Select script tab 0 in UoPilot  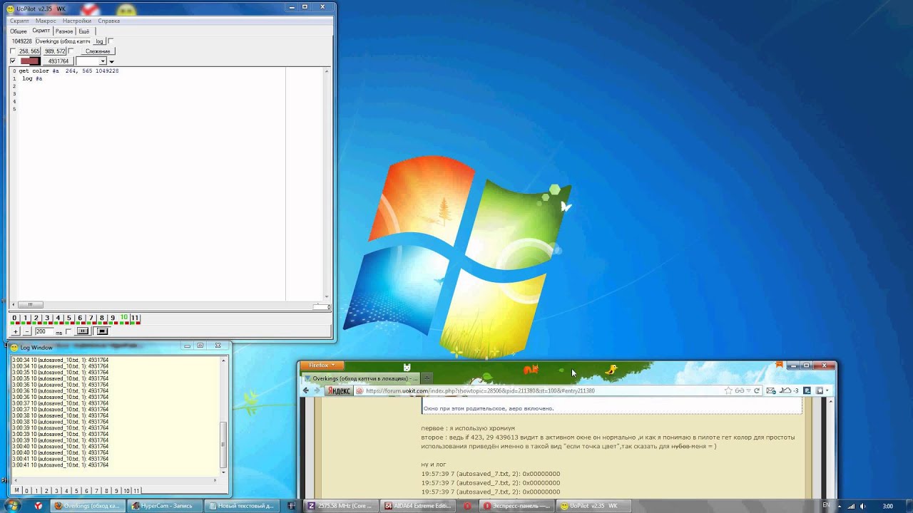pyautogui.click(x=14, y=318)
